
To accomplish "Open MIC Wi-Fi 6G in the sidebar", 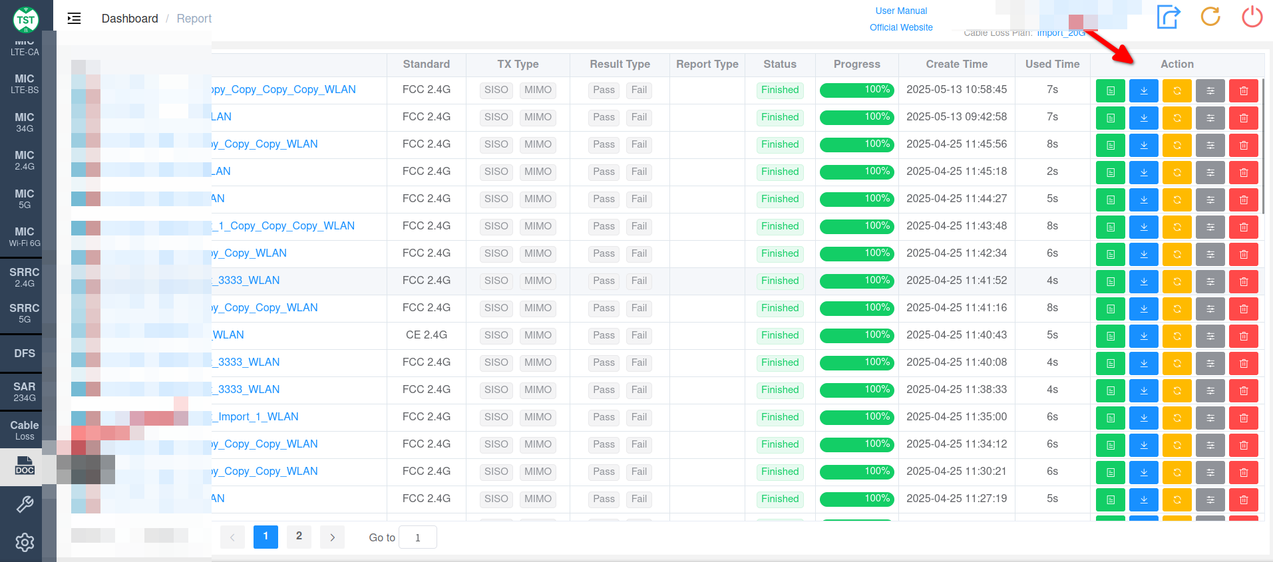I will (x=25, y=236).
